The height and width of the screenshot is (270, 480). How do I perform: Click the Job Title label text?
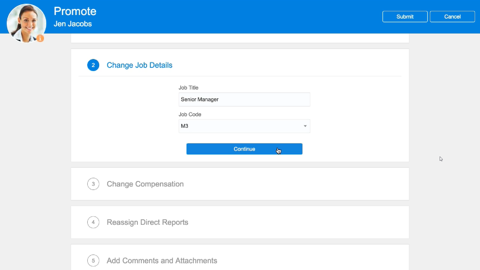click(x=188, y=87)
